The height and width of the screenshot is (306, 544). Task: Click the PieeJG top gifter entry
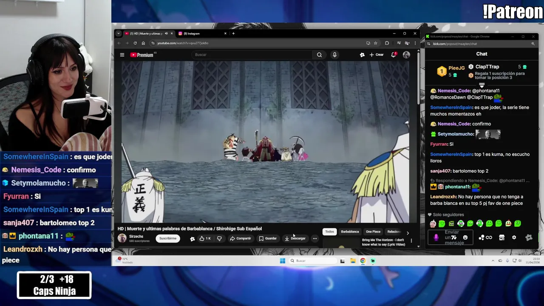[450, 71]
